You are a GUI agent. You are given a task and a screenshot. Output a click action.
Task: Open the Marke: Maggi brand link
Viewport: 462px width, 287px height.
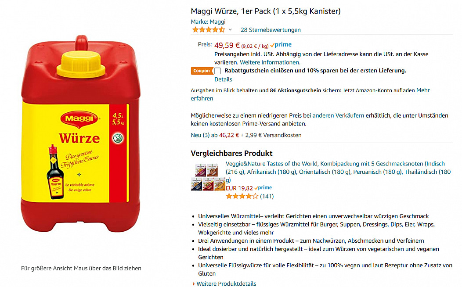click(x=208, y=22)
